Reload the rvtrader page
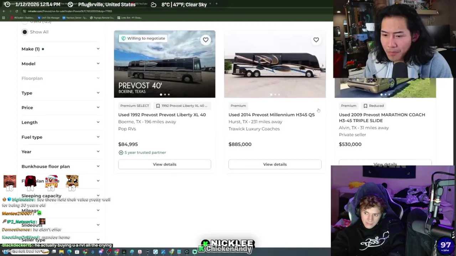The image size is (456, 256). (16, 11)
